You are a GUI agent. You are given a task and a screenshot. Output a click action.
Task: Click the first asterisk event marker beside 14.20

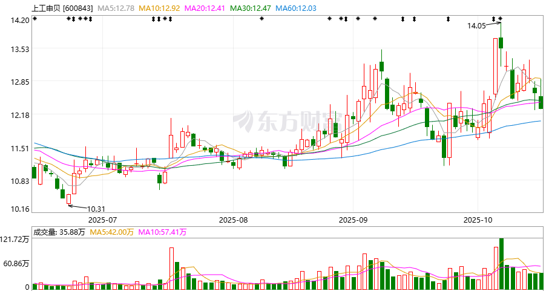(x=35, y=19)
